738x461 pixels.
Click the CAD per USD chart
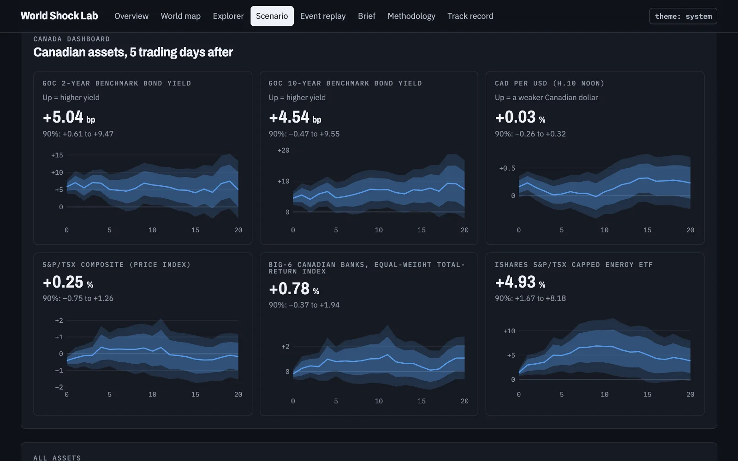(595, 192)
